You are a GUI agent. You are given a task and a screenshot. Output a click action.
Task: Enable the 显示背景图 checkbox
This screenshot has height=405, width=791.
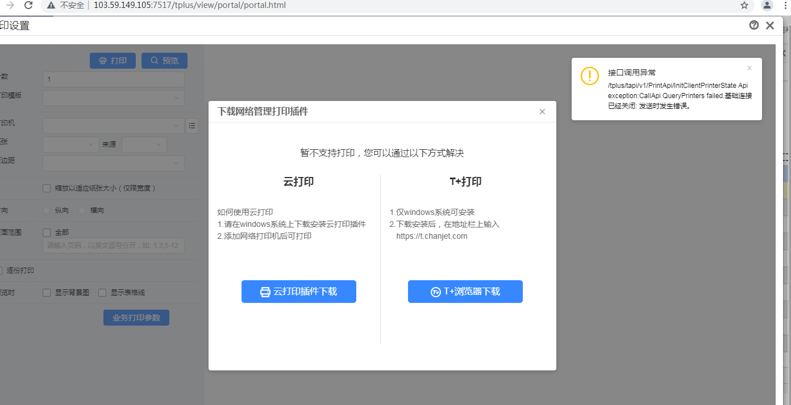(47, 293)
